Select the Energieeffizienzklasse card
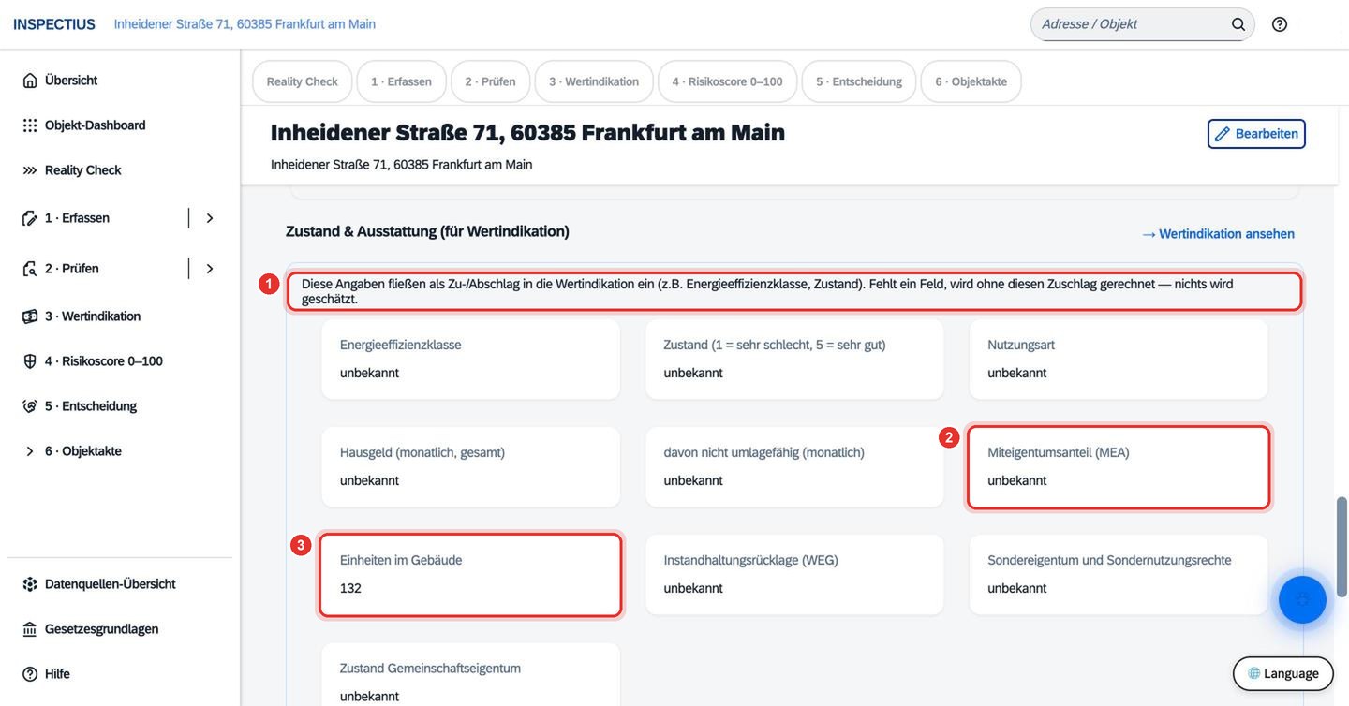 (470, 359)
